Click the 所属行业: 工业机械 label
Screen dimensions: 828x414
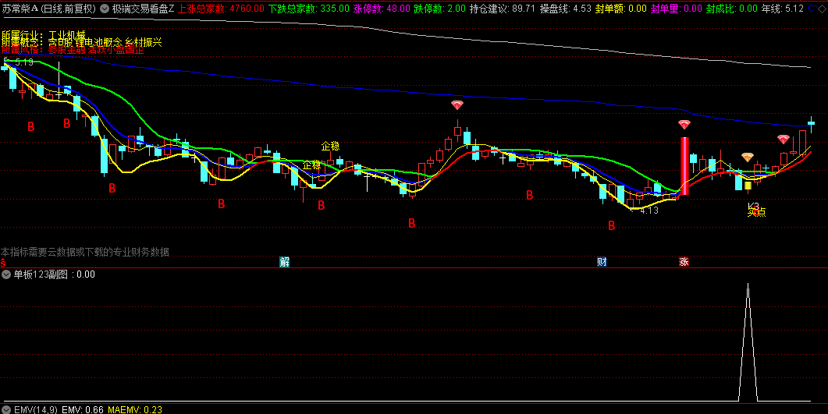(44, 35)
